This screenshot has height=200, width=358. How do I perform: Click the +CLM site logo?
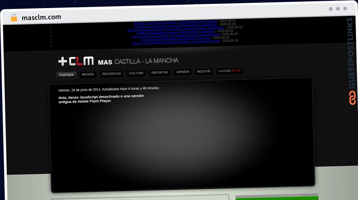[76, 61]
